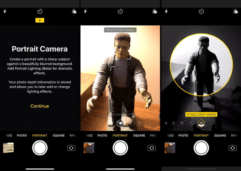Flip the camera on the Natural Light screen

(152, 148)
